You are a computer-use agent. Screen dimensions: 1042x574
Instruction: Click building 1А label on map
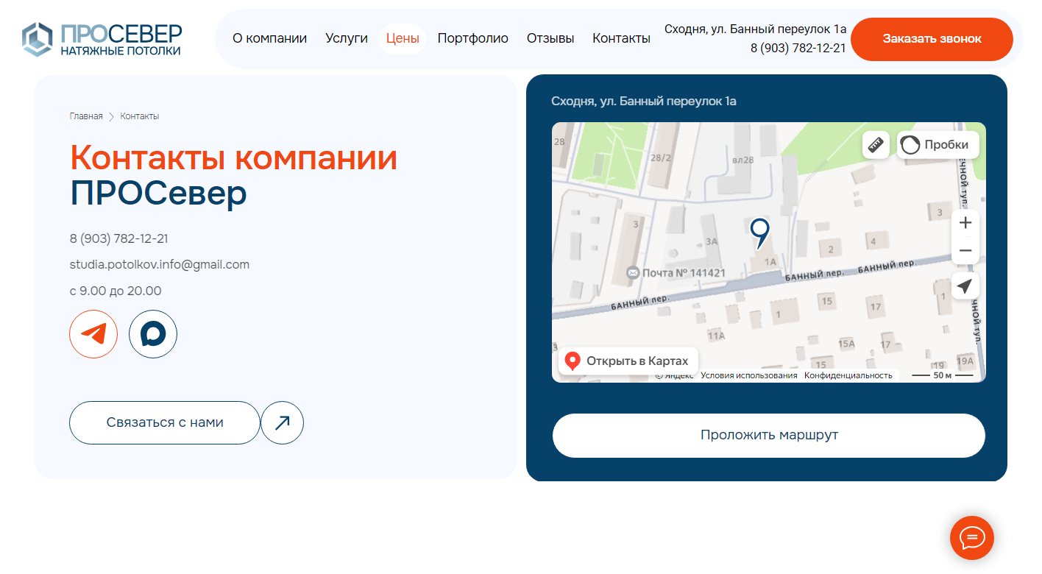[770, 262]
